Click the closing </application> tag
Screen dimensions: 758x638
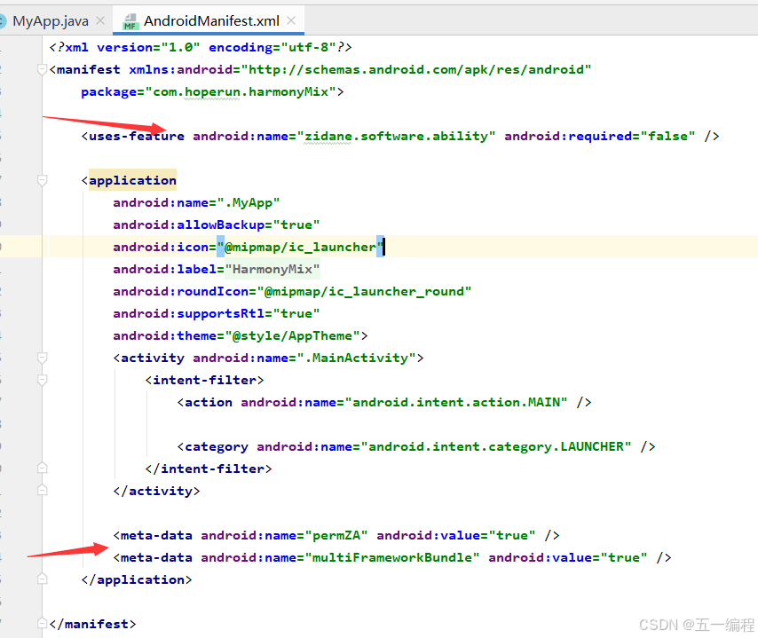coord(137,579)
